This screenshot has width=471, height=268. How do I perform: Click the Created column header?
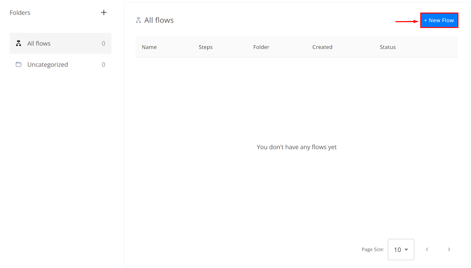pyautogui.click(x=322, y=47)
